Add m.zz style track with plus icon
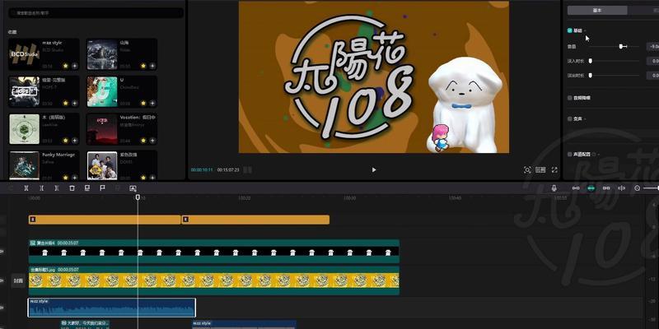Screen dimensions: 659x329 point(74,66)
